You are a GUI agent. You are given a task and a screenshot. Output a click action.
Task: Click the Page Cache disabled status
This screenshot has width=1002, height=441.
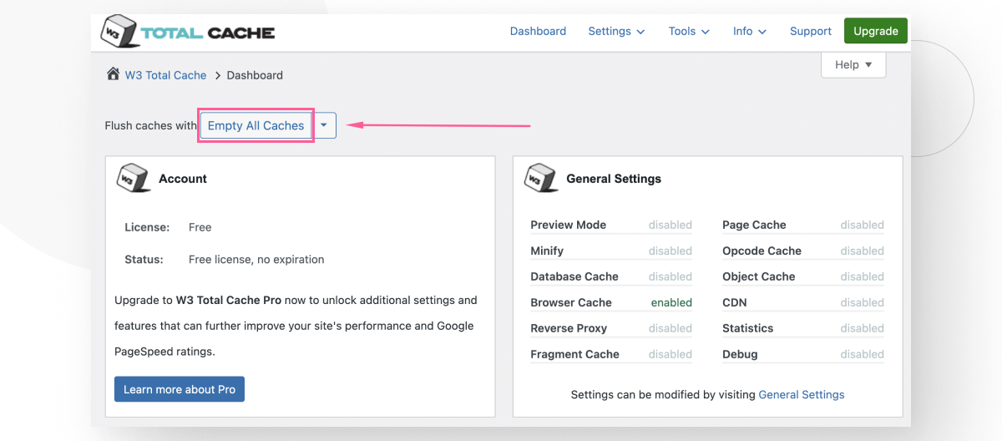pos(862,225)
